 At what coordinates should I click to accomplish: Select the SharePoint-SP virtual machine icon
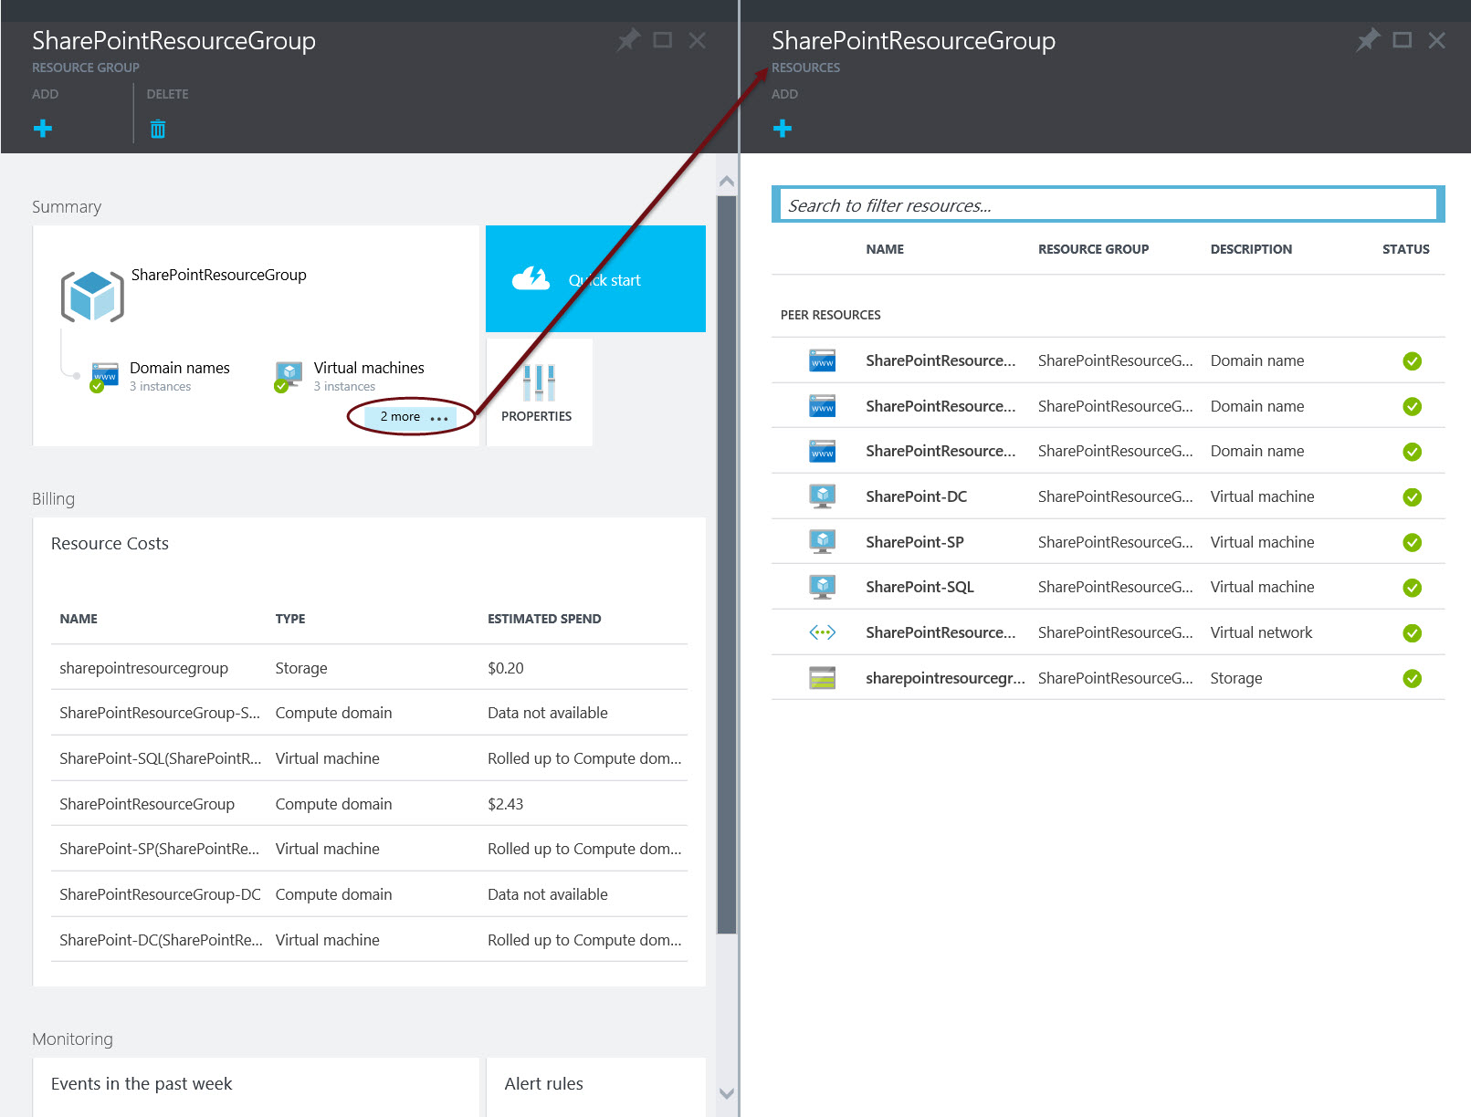point(823,542)
